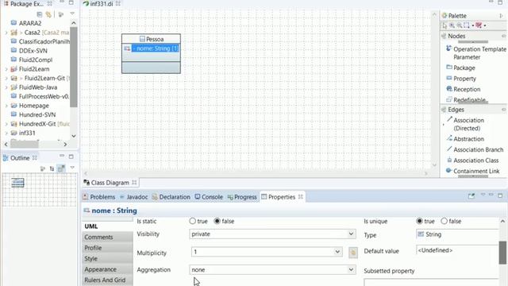
Task: Select the DDEx-SVN project
Action: click(29, 51)
